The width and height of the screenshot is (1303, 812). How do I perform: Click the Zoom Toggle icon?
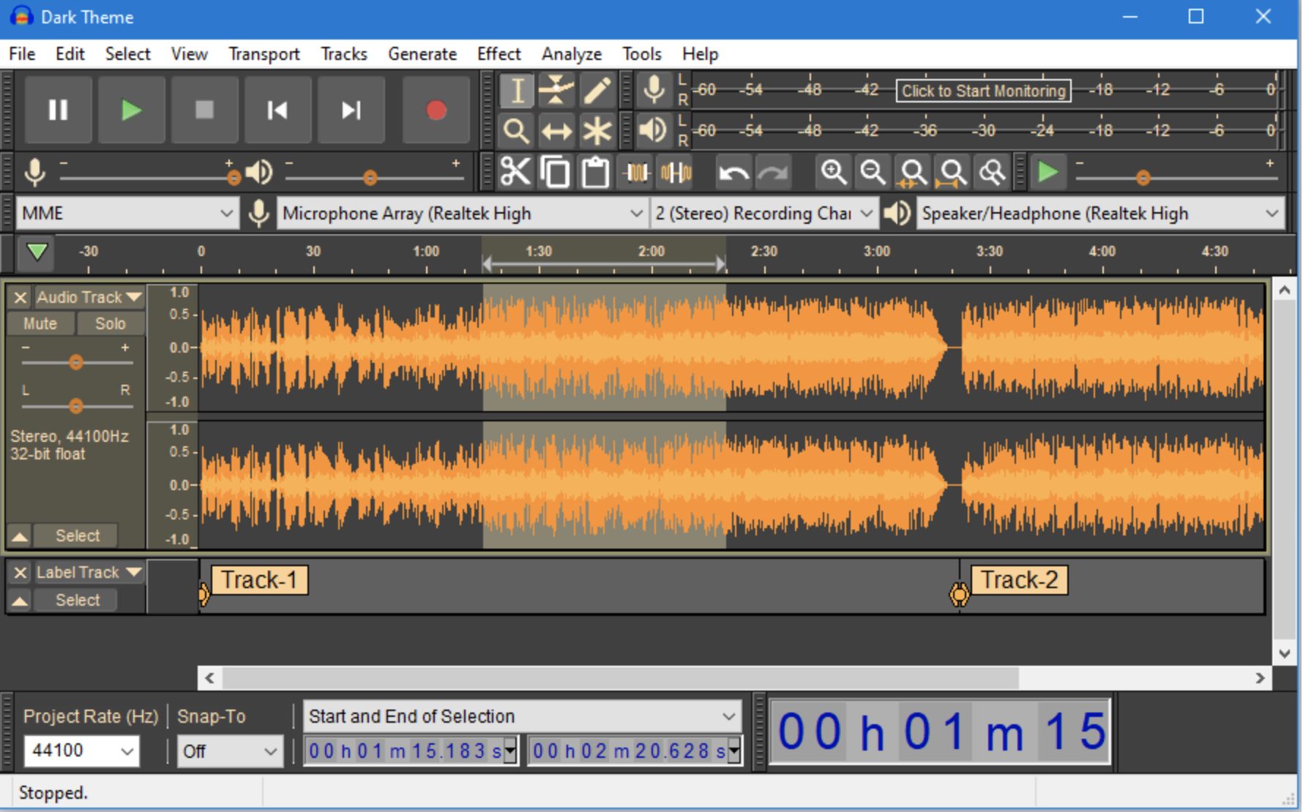click(x=993, y=173)
